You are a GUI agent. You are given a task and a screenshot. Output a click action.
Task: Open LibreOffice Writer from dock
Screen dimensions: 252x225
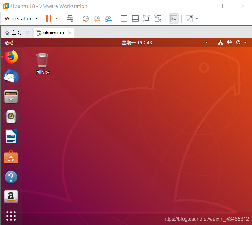(x=11, y=137)
